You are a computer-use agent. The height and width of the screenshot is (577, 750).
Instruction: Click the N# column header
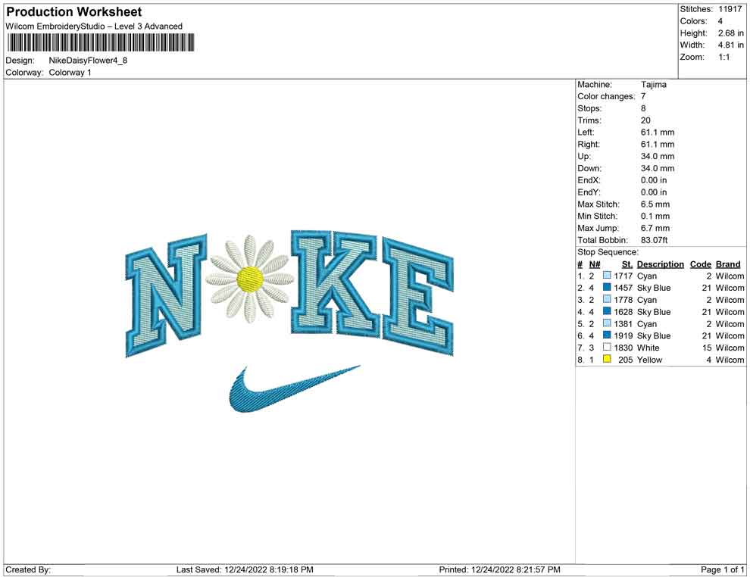click(x=595, y=264)
